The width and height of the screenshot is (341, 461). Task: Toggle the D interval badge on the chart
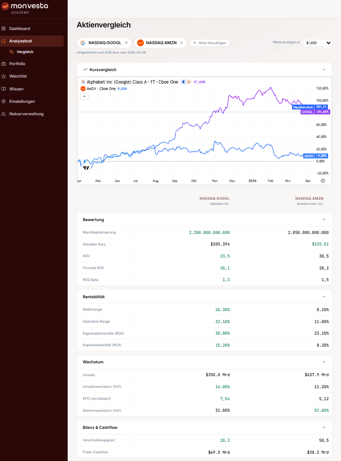(x=188, y=81)
